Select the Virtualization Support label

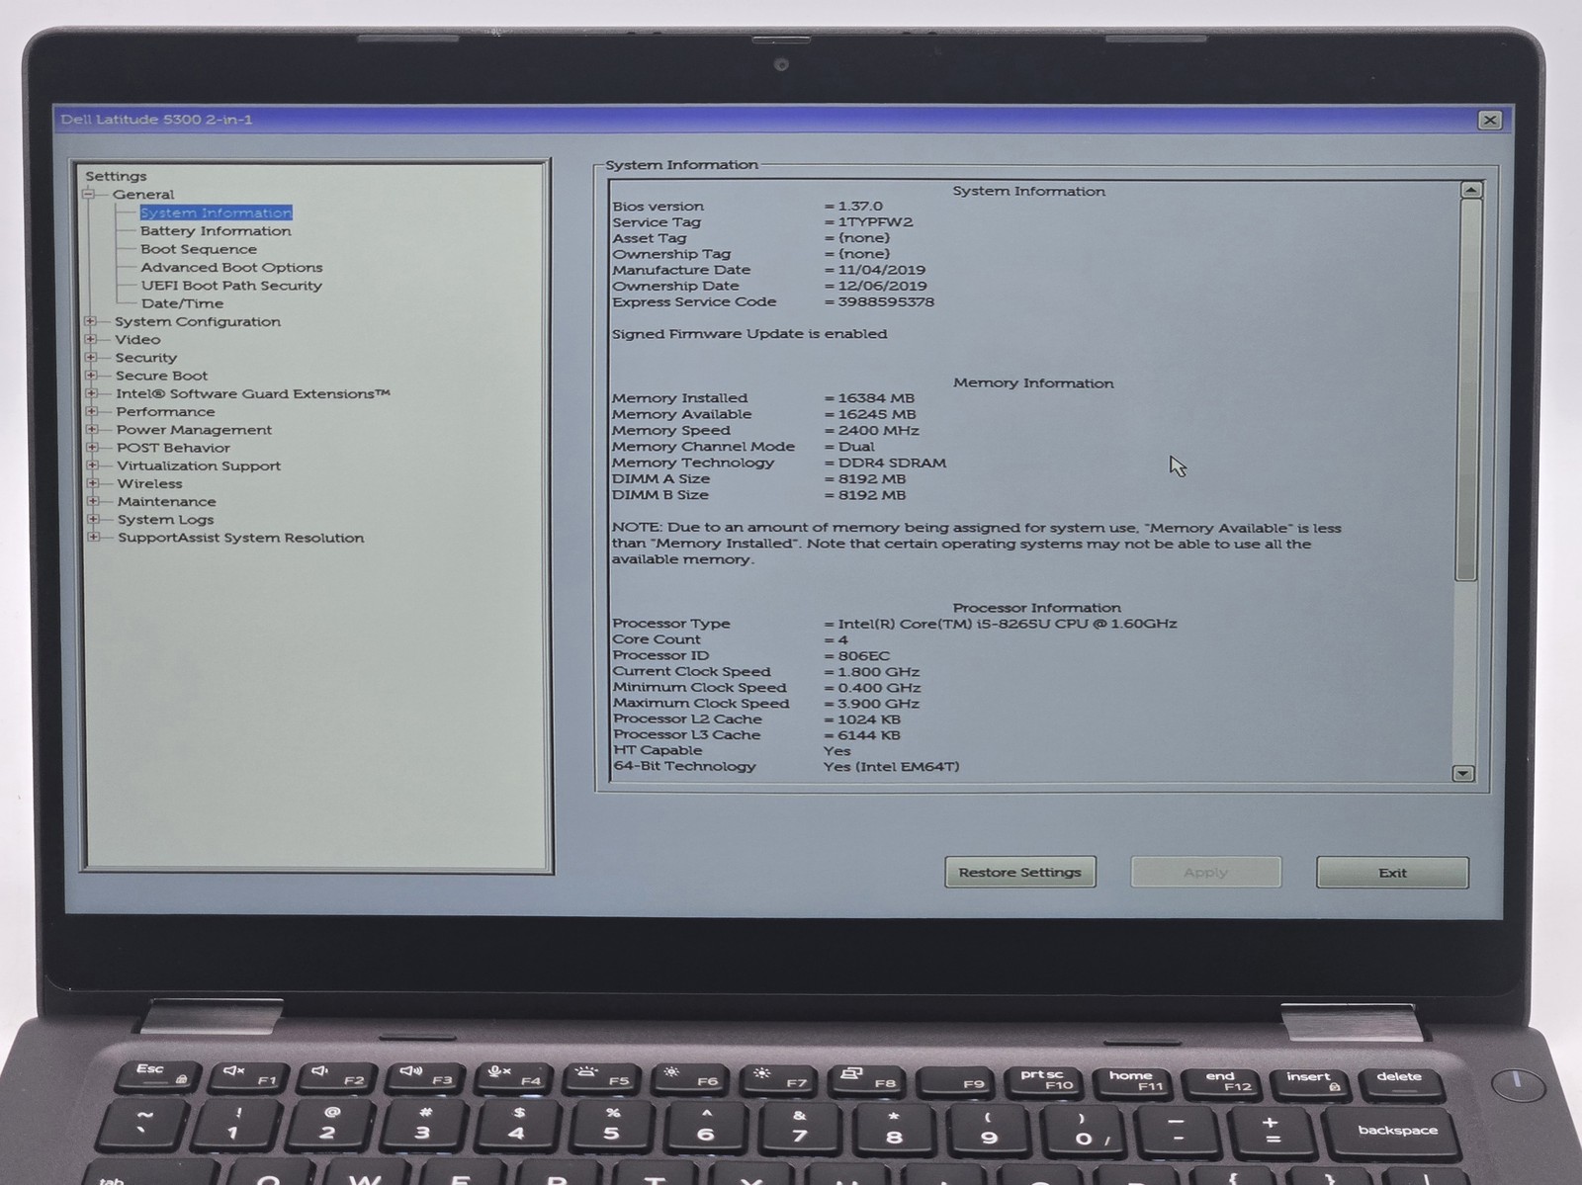point(199,466)
